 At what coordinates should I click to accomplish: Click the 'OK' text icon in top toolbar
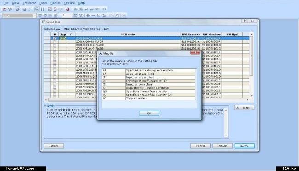coord(104,9)
